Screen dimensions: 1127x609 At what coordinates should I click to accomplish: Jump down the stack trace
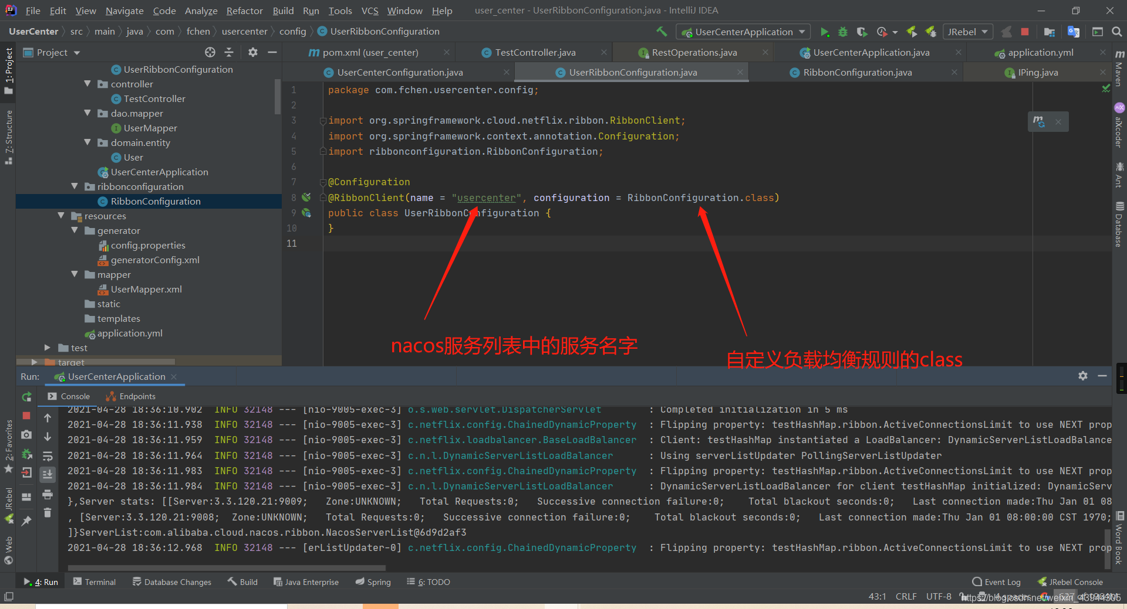[48, 437]
